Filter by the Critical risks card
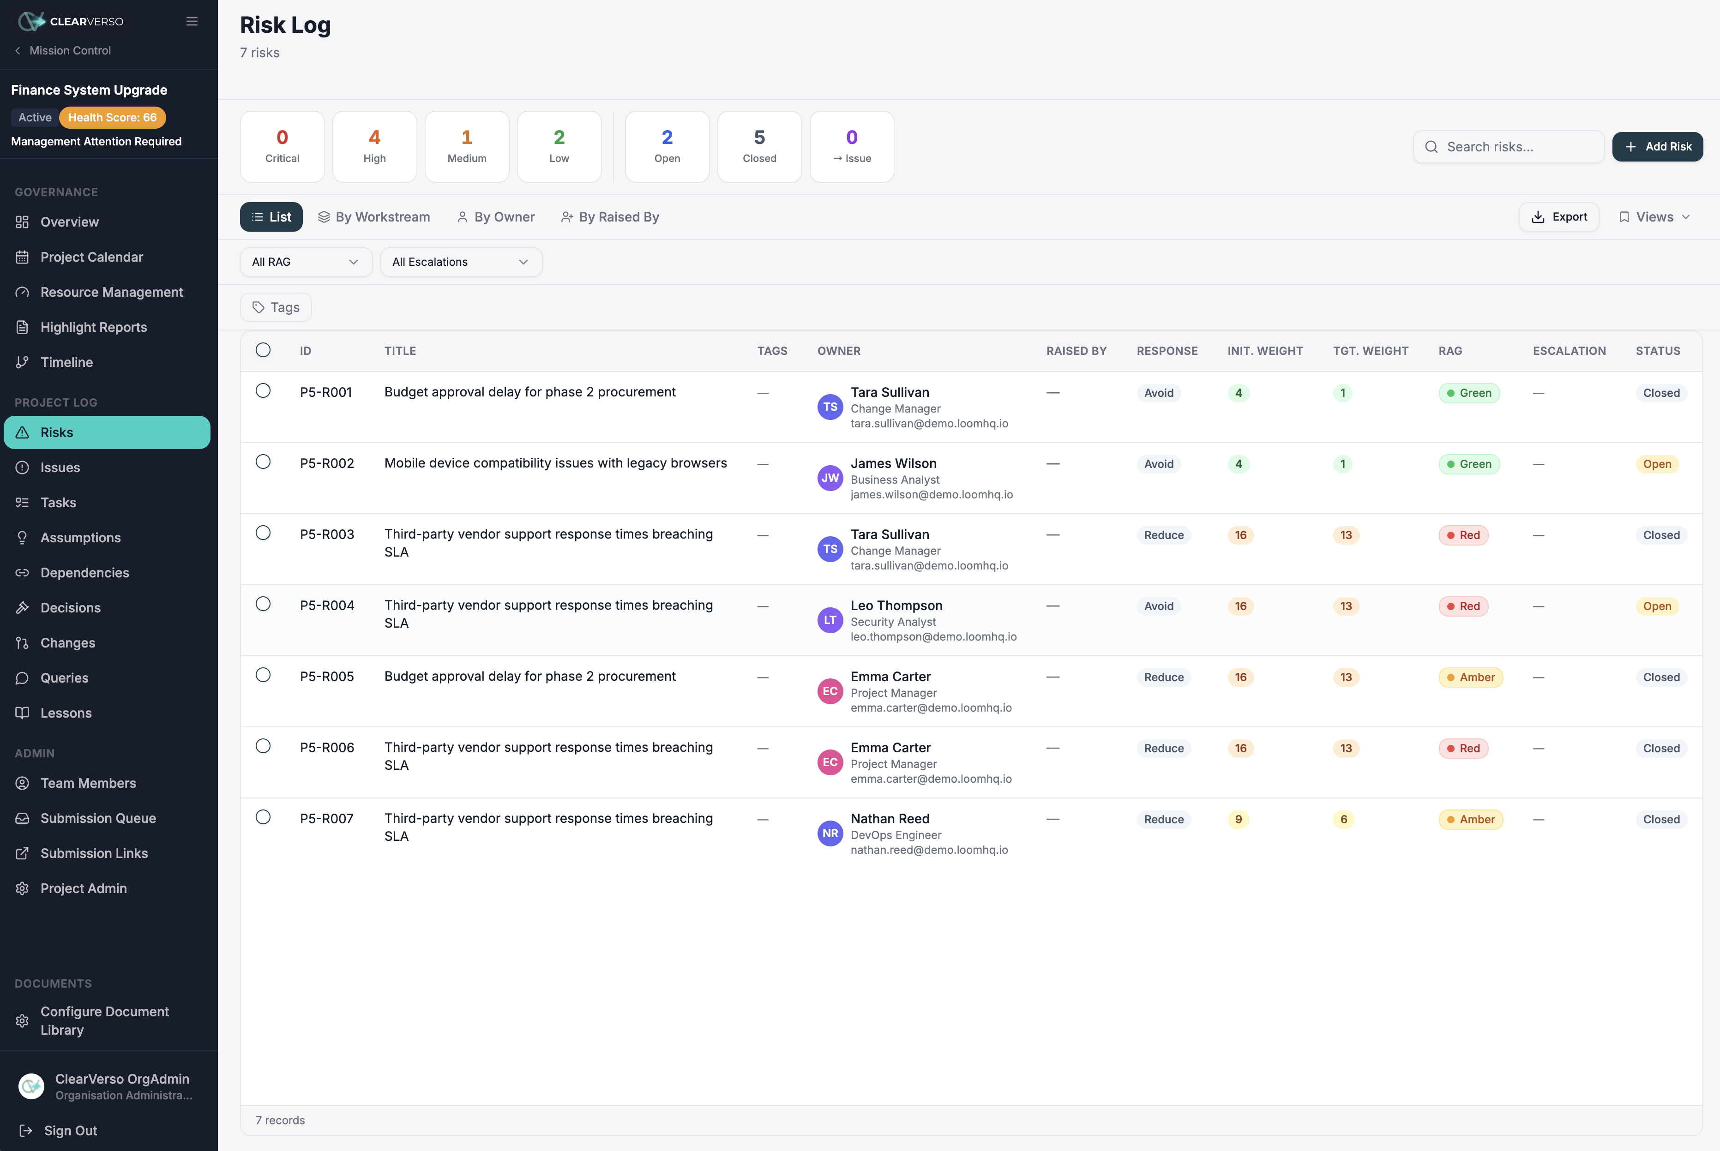The image size is (1720, 1151). (x=282, y=146)
